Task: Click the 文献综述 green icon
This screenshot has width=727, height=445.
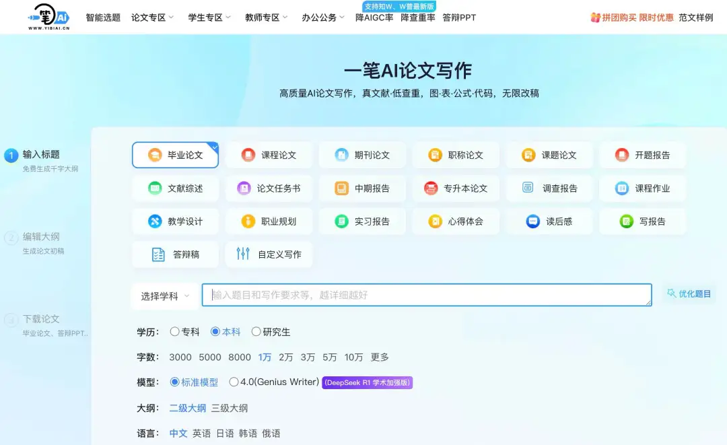Action: click(154, 189)
